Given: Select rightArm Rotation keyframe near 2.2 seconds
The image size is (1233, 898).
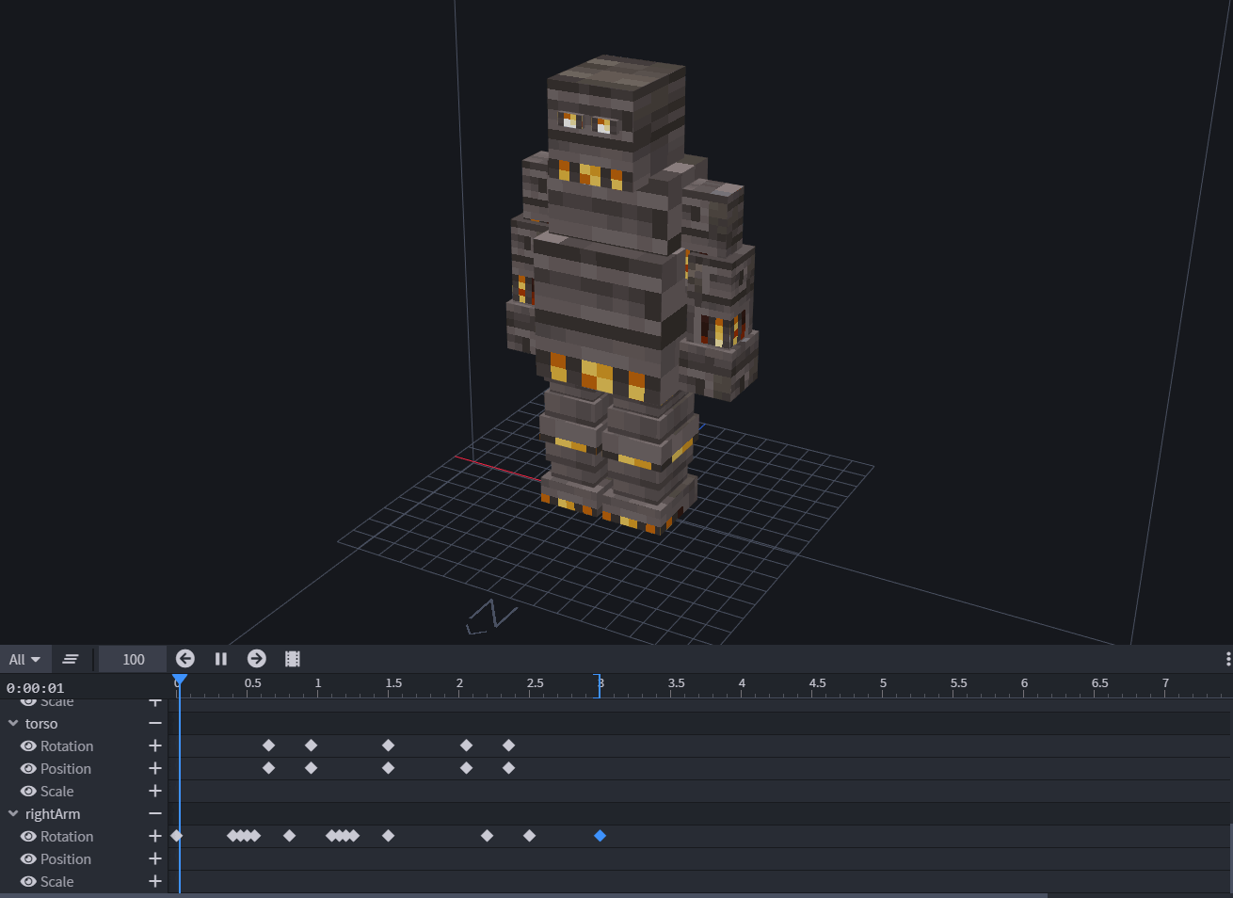Looking at the screenshot, I should [488, 836].
